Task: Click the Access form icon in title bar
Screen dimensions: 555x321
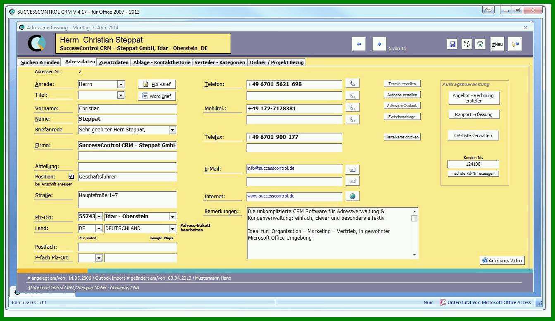Action: point(22,28)
